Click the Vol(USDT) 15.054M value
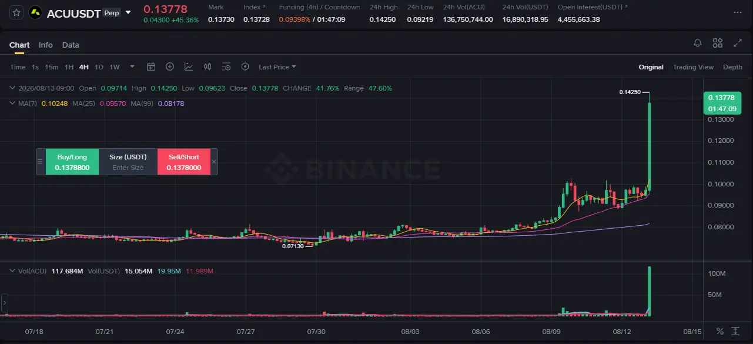Viewport: 753px width, 344px height. click(139, 271)
